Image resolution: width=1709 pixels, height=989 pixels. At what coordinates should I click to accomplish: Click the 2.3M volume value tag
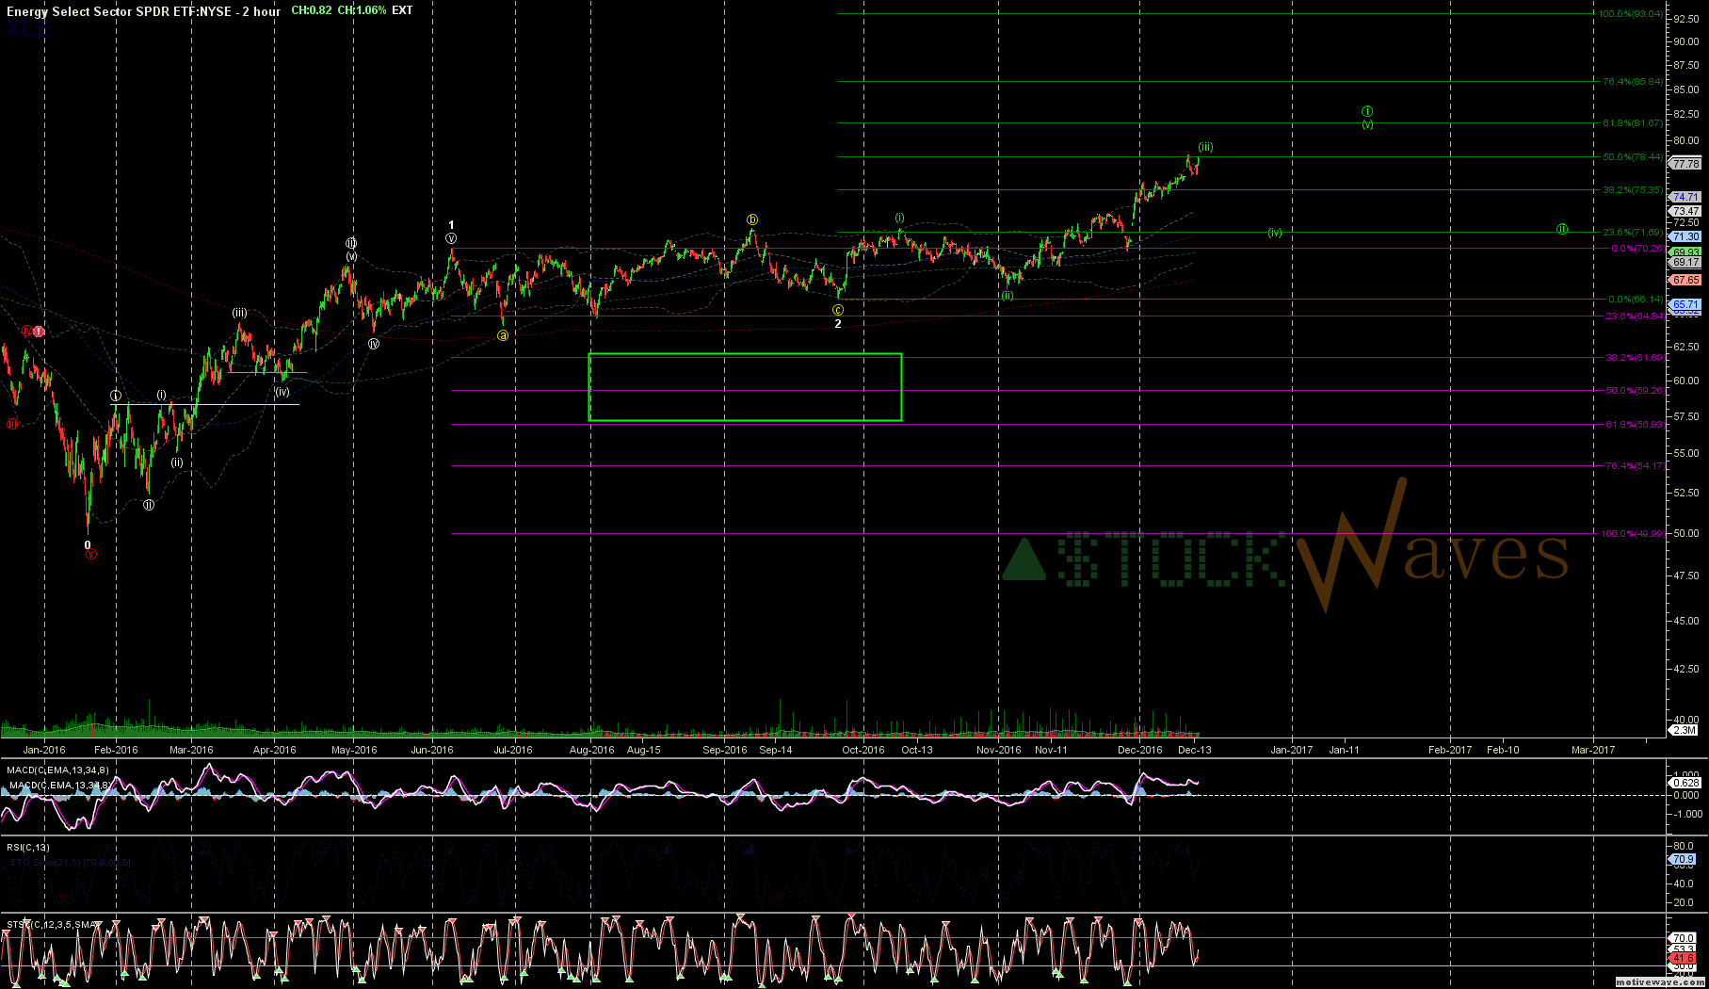click(1684, 730)
